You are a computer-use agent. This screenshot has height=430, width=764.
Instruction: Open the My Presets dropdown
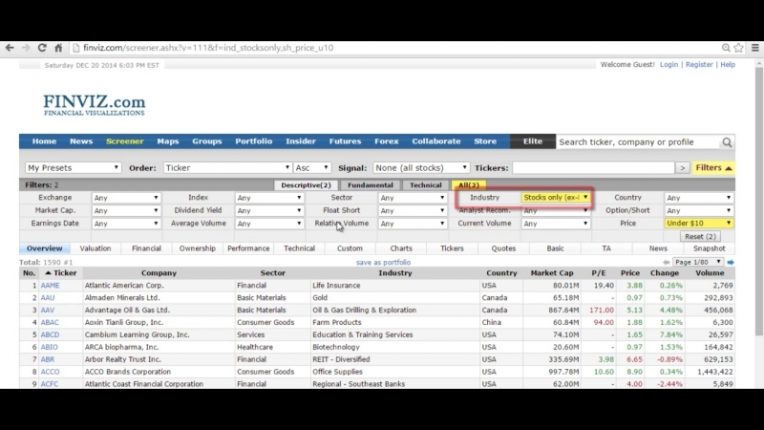(x=73, y=168)
